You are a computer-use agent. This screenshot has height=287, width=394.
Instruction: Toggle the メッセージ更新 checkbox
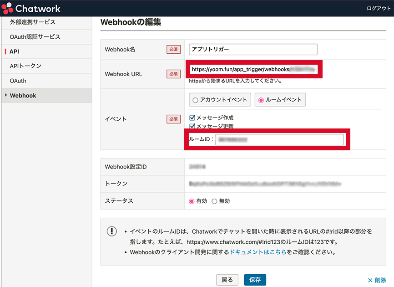tap(192, 126)
